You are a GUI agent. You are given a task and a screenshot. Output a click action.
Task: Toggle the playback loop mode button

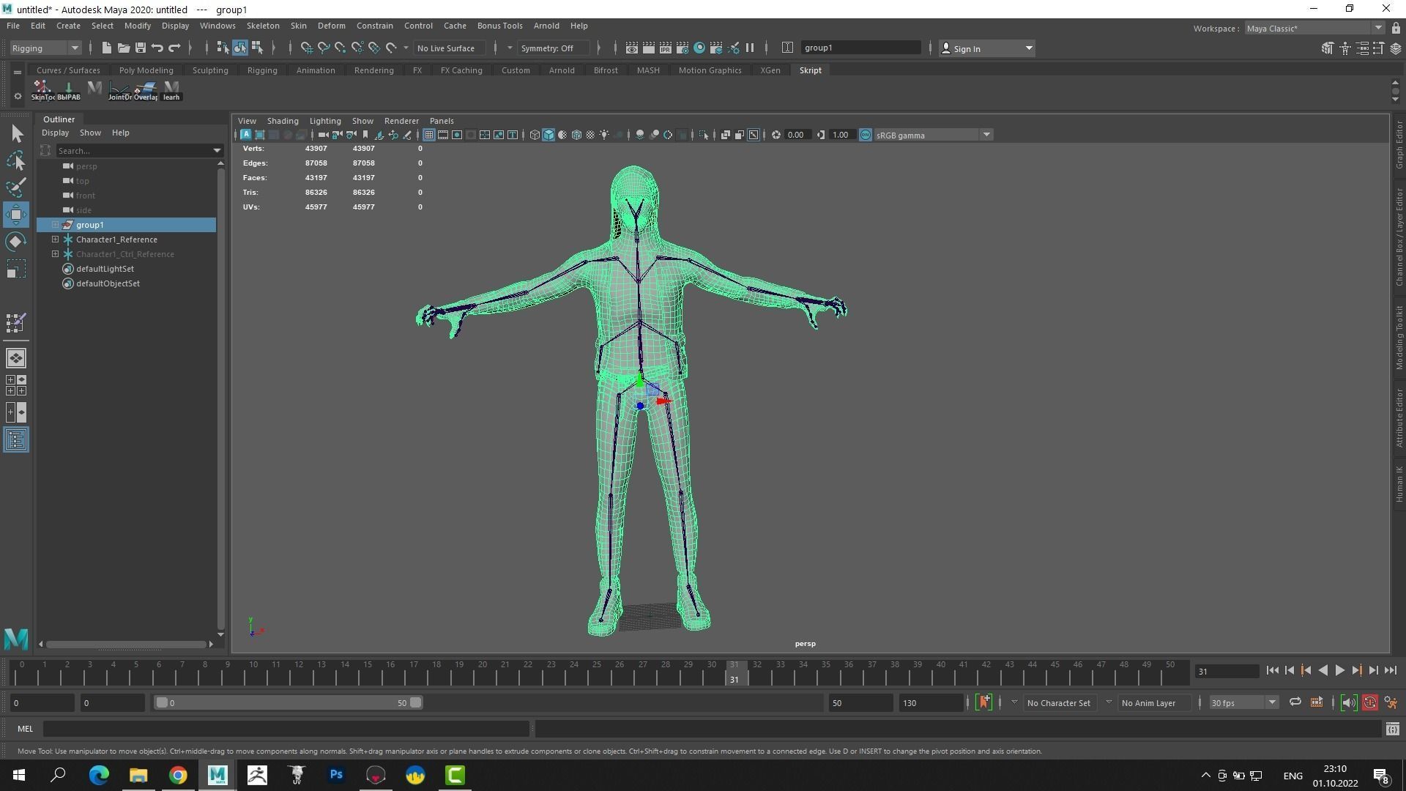[x=1295, y=702]
